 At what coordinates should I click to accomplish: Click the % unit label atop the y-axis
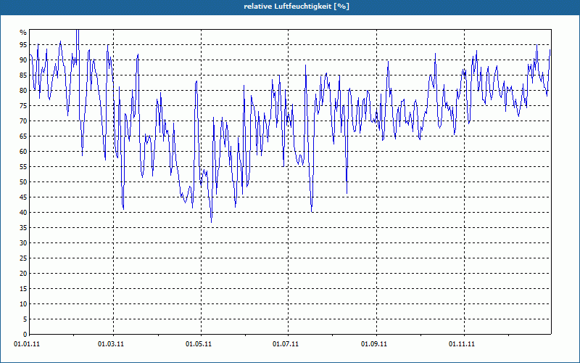pyautogui.click(x=24, y=33)
